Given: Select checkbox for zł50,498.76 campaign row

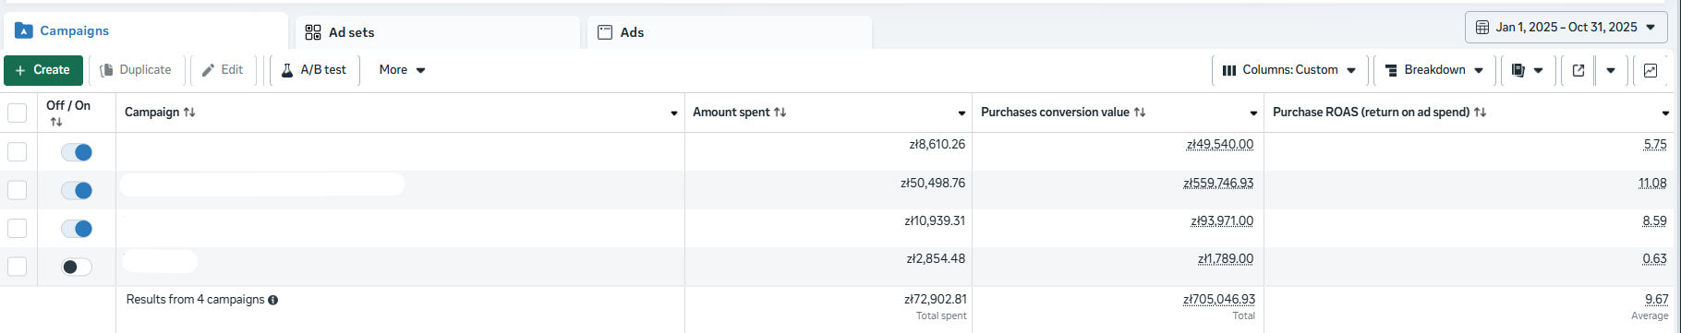Looking at the screenshot, I should (17, 190).
